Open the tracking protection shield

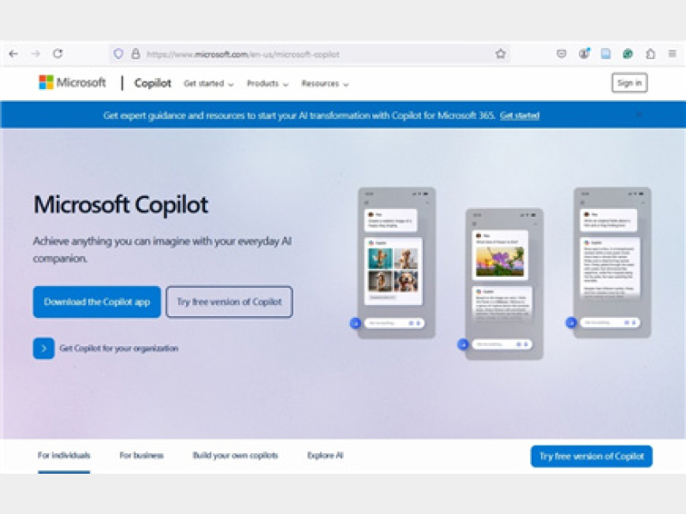118,54
